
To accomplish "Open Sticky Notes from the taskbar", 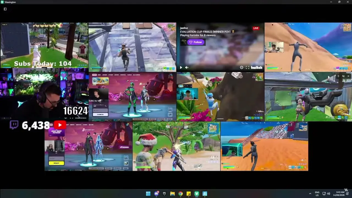I will pyautogui.click(x=189, y=194).
